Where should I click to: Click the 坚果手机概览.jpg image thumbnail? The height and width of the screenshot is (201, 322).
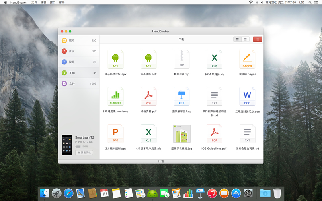[181, 134]
